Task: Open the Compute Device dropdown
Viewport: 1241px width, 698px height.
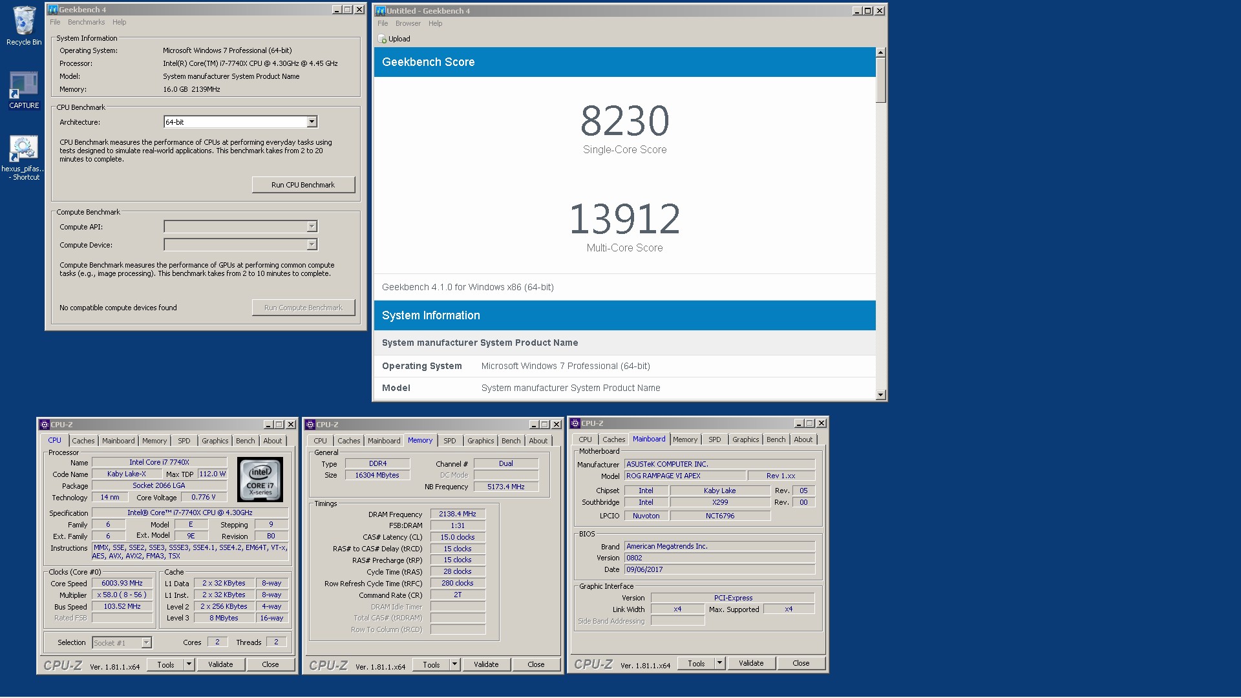Action: tap(312, 244)
